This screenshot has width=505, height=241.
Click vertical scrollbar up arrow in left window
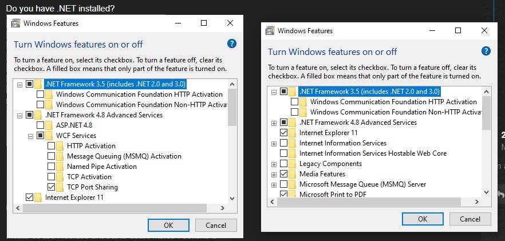232,84
